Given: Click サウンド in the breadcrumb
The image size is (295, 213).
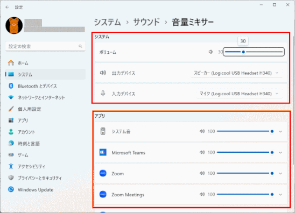Looking at the screenshot, I should coord(146,22).
